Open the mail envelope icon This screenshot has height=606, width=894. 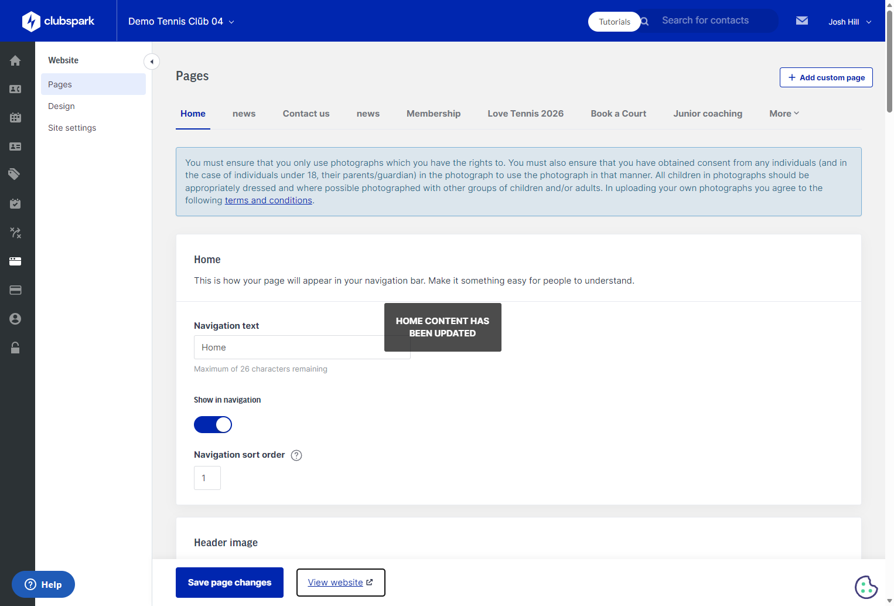(802, 21)
